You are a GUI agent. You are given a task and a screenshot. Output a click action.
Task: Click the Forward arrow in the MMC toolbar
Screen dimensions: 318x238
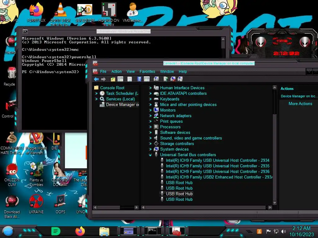[103, 79]
